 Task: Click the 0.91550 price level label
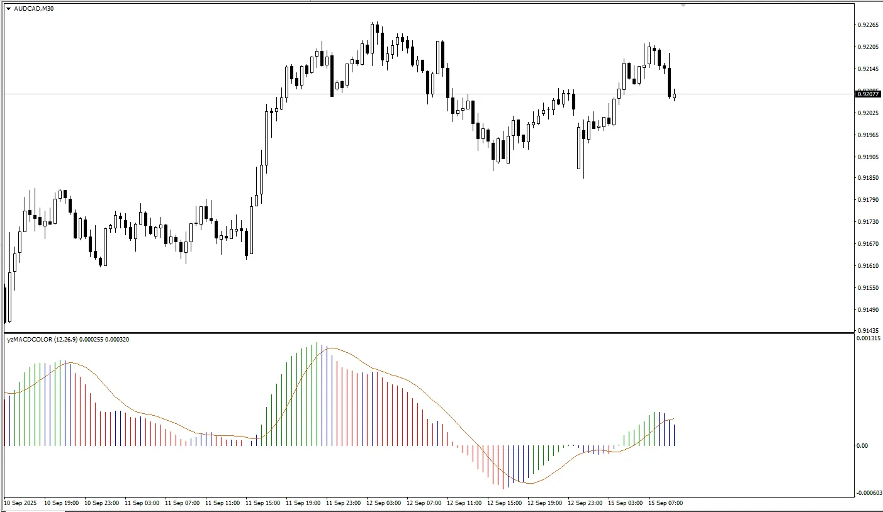point(868,288)
